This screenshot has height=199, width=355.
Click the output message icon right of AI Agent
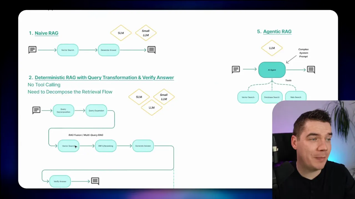(311, 70)
